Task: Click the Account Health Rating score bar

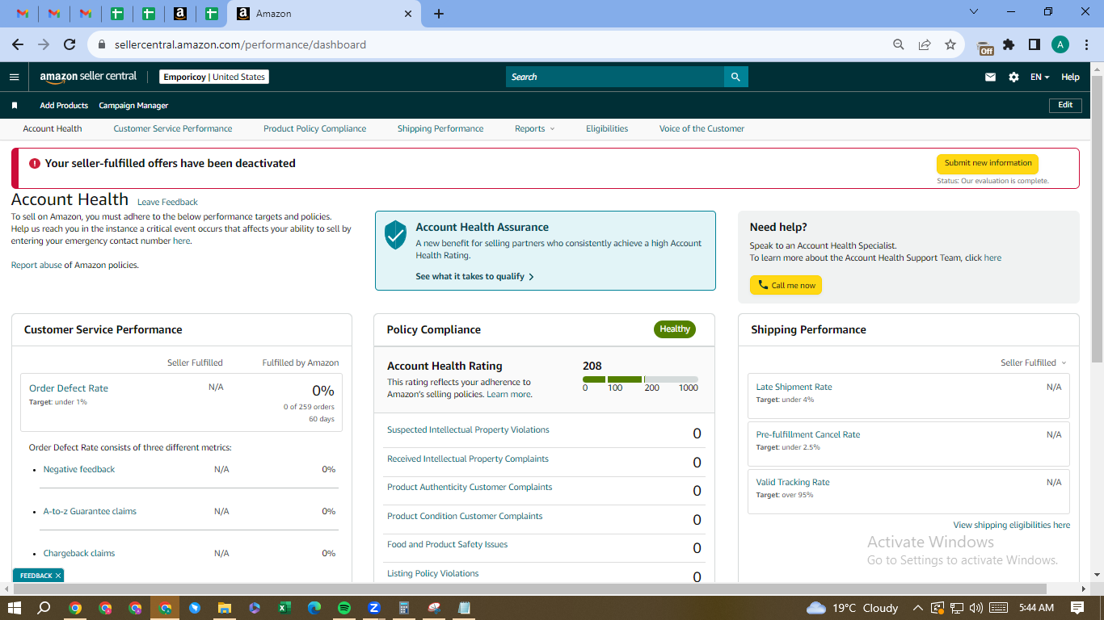Action: click(640, 379)
